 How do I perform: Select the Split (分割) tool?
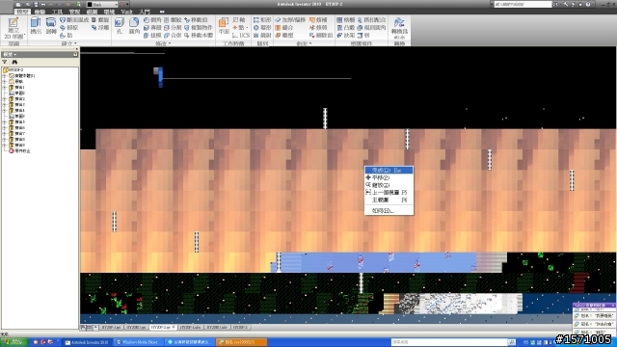[x=173, y=28]
